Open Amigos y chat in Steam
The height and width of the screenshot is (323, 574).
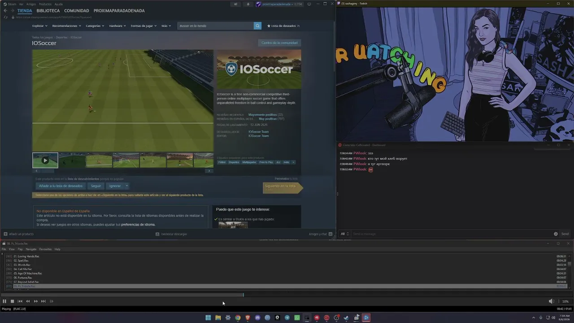[320, 234]
